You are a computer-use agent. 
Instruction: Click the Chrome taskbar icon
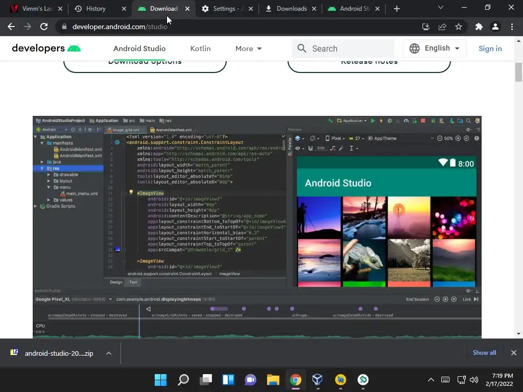point(296,380)
